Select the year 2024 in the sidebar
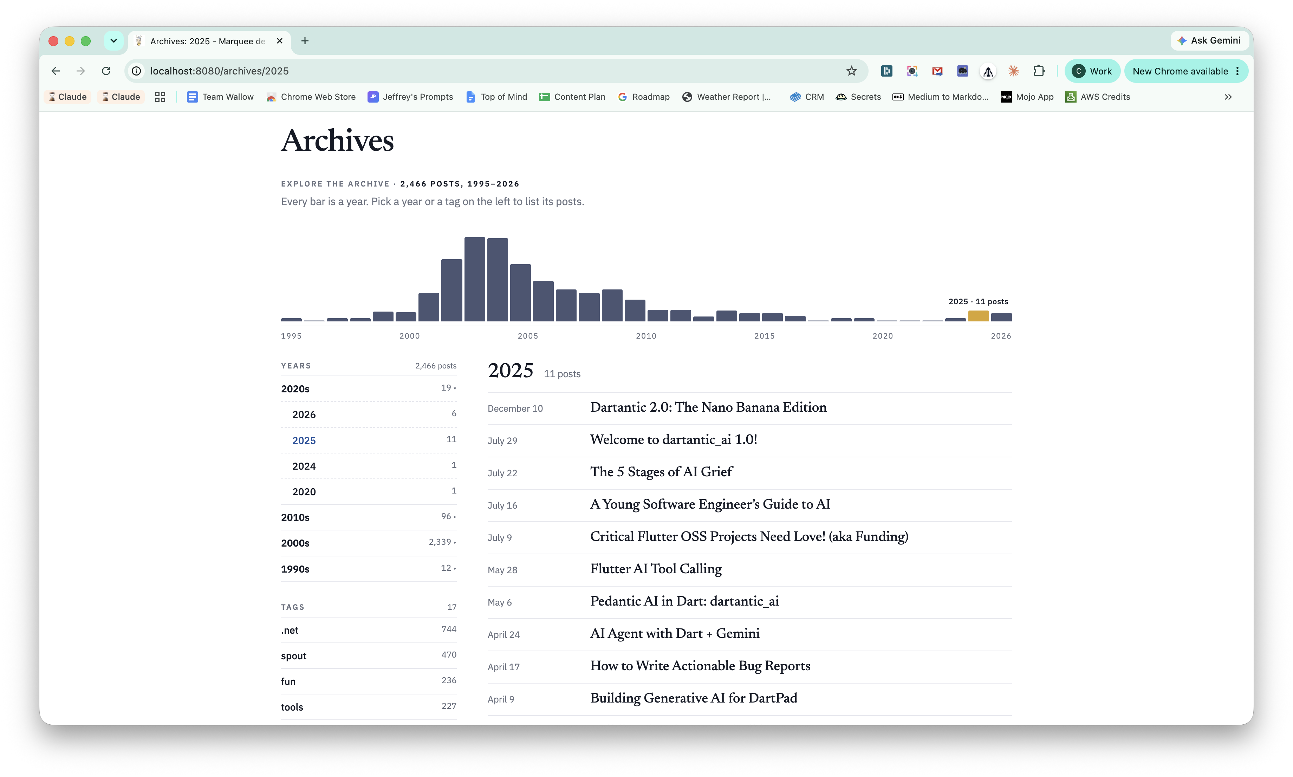Image resolution: width=1293 pixels, height=777 pixels. (x=369, y=466)
